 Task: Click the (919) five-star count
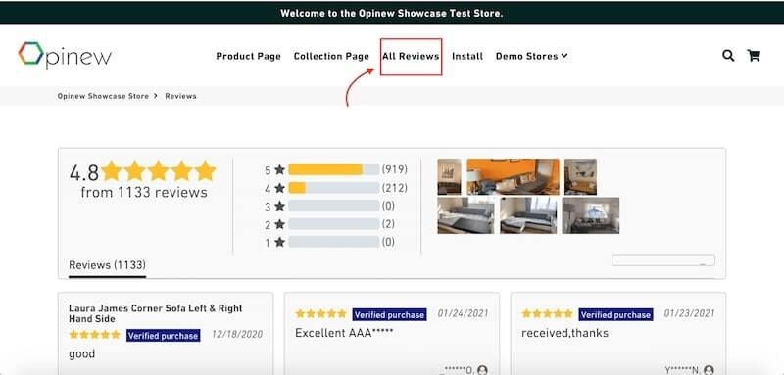(x=395, y=169)
